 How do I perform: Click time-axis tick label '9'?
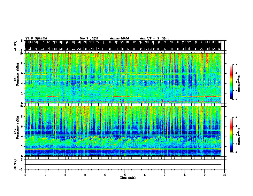coord(204,175)
